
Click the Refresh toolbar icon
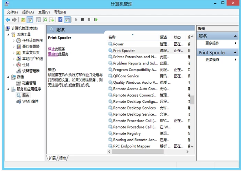tap(45, 20)
